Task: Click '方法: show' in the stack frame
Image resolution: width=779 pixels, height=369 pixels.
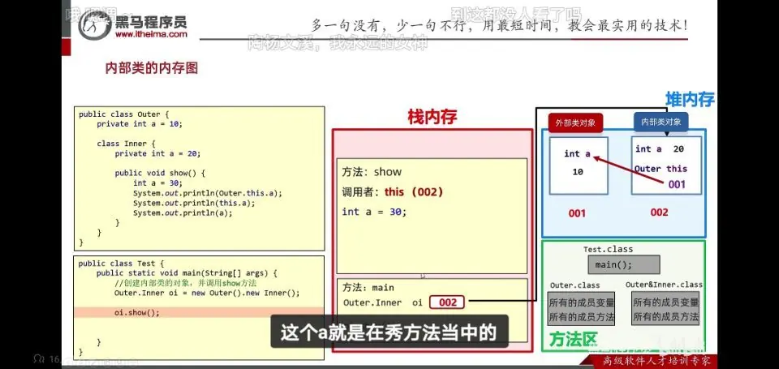Action: pos(372,172)
